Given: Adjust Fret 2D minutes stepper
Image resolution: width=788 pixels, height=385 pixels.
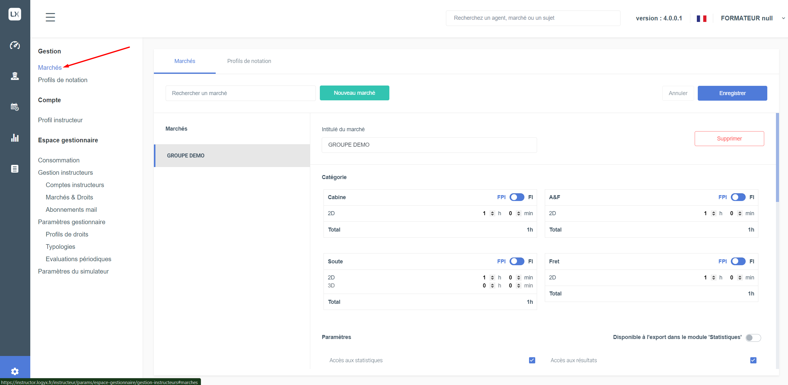Looking at the screenshot, I should click(x=740, y=278).
